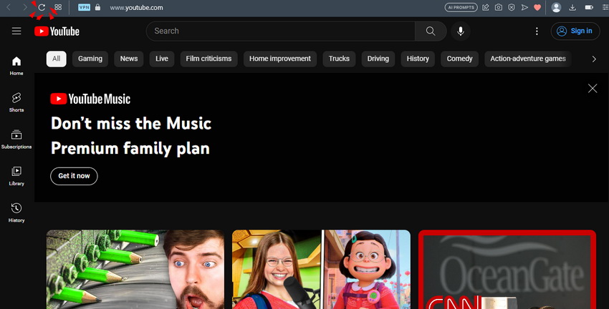
Task: Select the News filter chip
Action: (x=129, y=59)
